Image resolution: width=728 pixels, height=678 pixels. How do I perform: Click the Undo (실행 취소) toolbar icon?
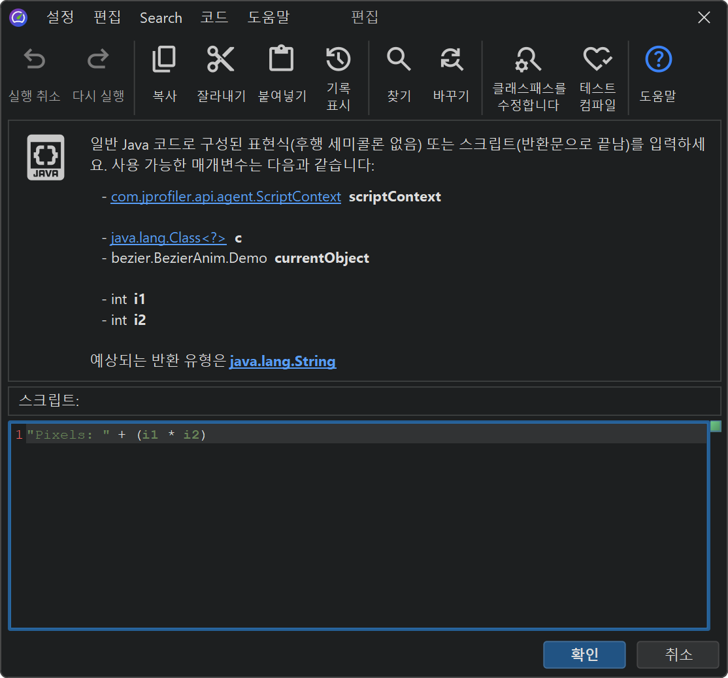pyautogui.click(x=35, y=60)
